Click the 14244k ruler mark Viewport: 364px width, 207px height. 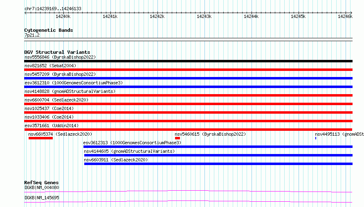pos(251,16)
